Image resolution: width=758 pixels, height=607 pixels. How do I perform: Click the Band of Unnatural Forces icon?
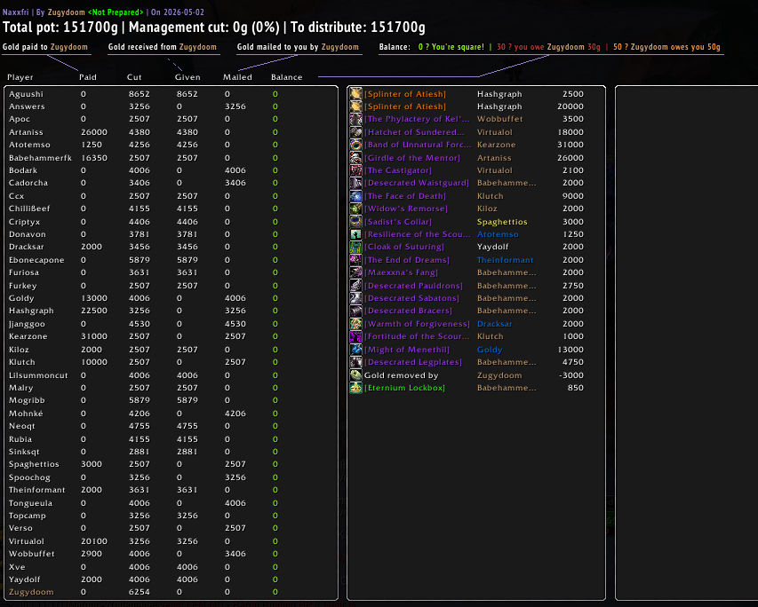click(x=355, y=145)
